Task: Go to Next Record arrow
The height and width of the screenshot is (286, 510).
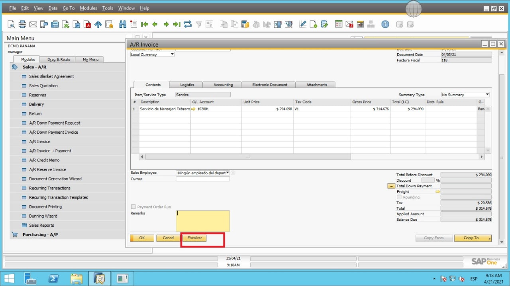Action: pyautogui.click(x=166, y=24)
